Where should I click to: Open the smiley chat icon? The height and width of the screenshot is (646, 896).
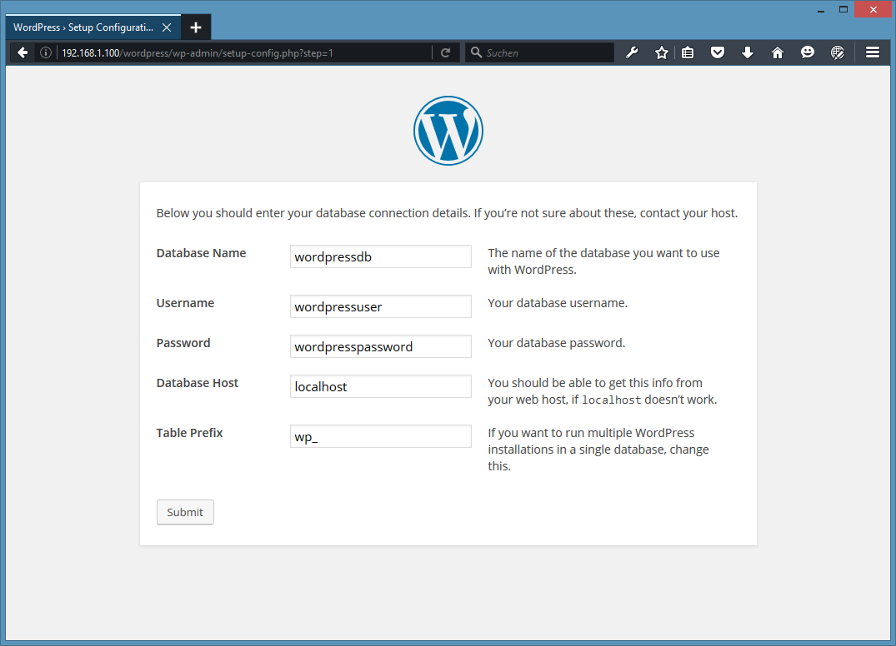click(x=808, y=53)
